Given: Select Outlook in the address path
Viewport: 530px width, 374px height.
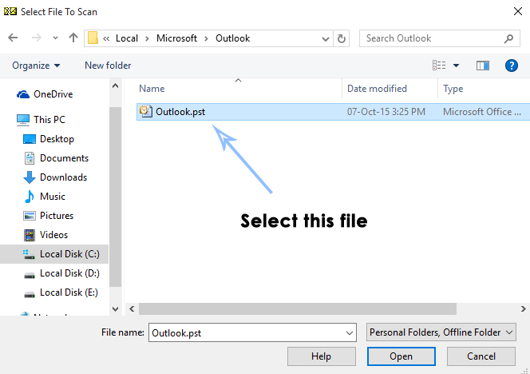Looking at the screenshot, I should 232,38.
